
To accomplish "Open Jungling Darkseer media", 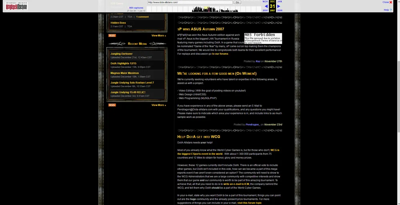I will 122,54.
